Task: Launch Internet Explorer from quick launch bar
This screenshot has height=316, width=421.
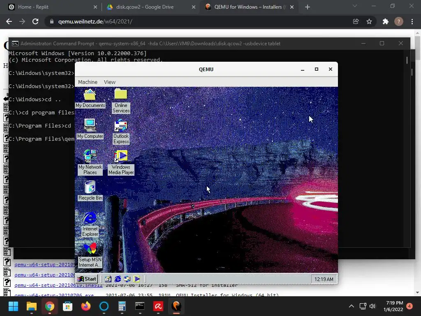Action: tap(118, 279)
